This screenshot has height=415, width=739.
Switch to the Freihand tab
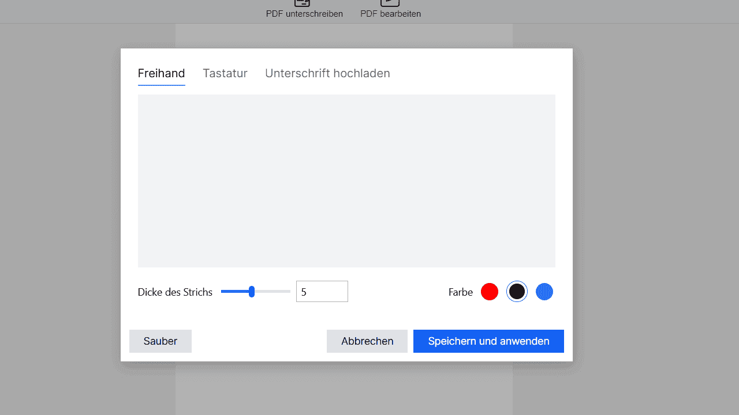[x=161, y=73]
